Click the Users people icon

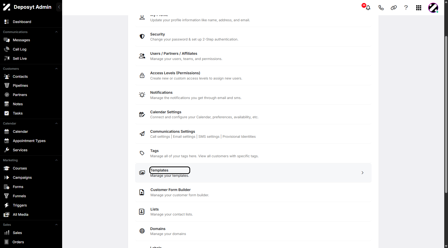(x=142, y=56)
